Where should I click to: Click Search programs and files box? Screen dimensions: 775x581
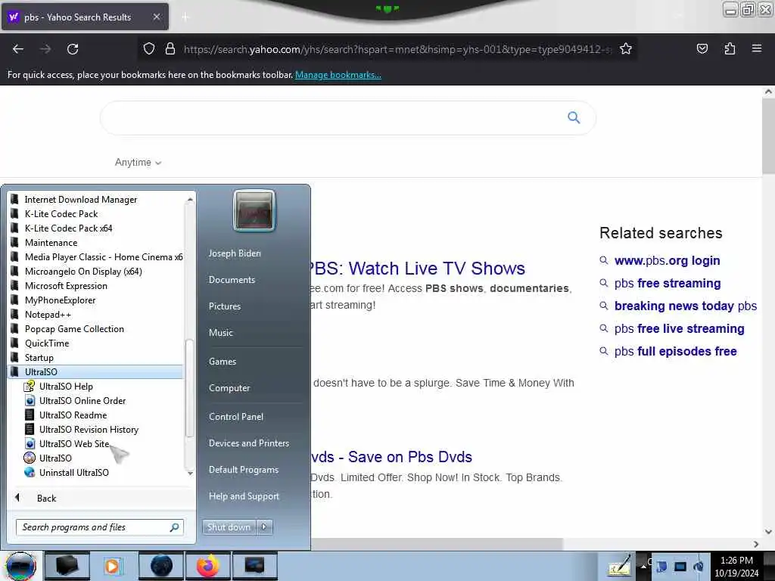[x=99, y=527]
